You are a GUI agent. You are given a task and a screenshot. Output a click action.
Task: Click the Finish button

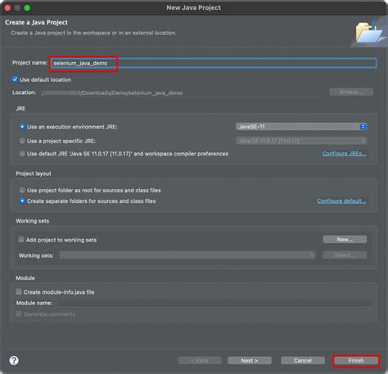(x=356, y=361)
